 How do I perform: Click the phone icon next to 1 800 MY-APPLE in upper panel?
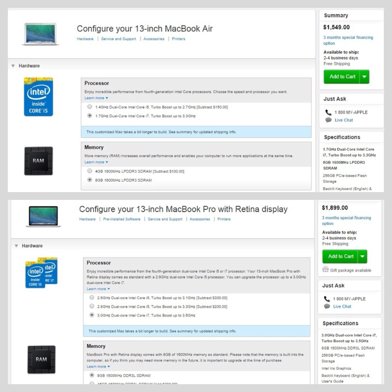coord(328,112)
